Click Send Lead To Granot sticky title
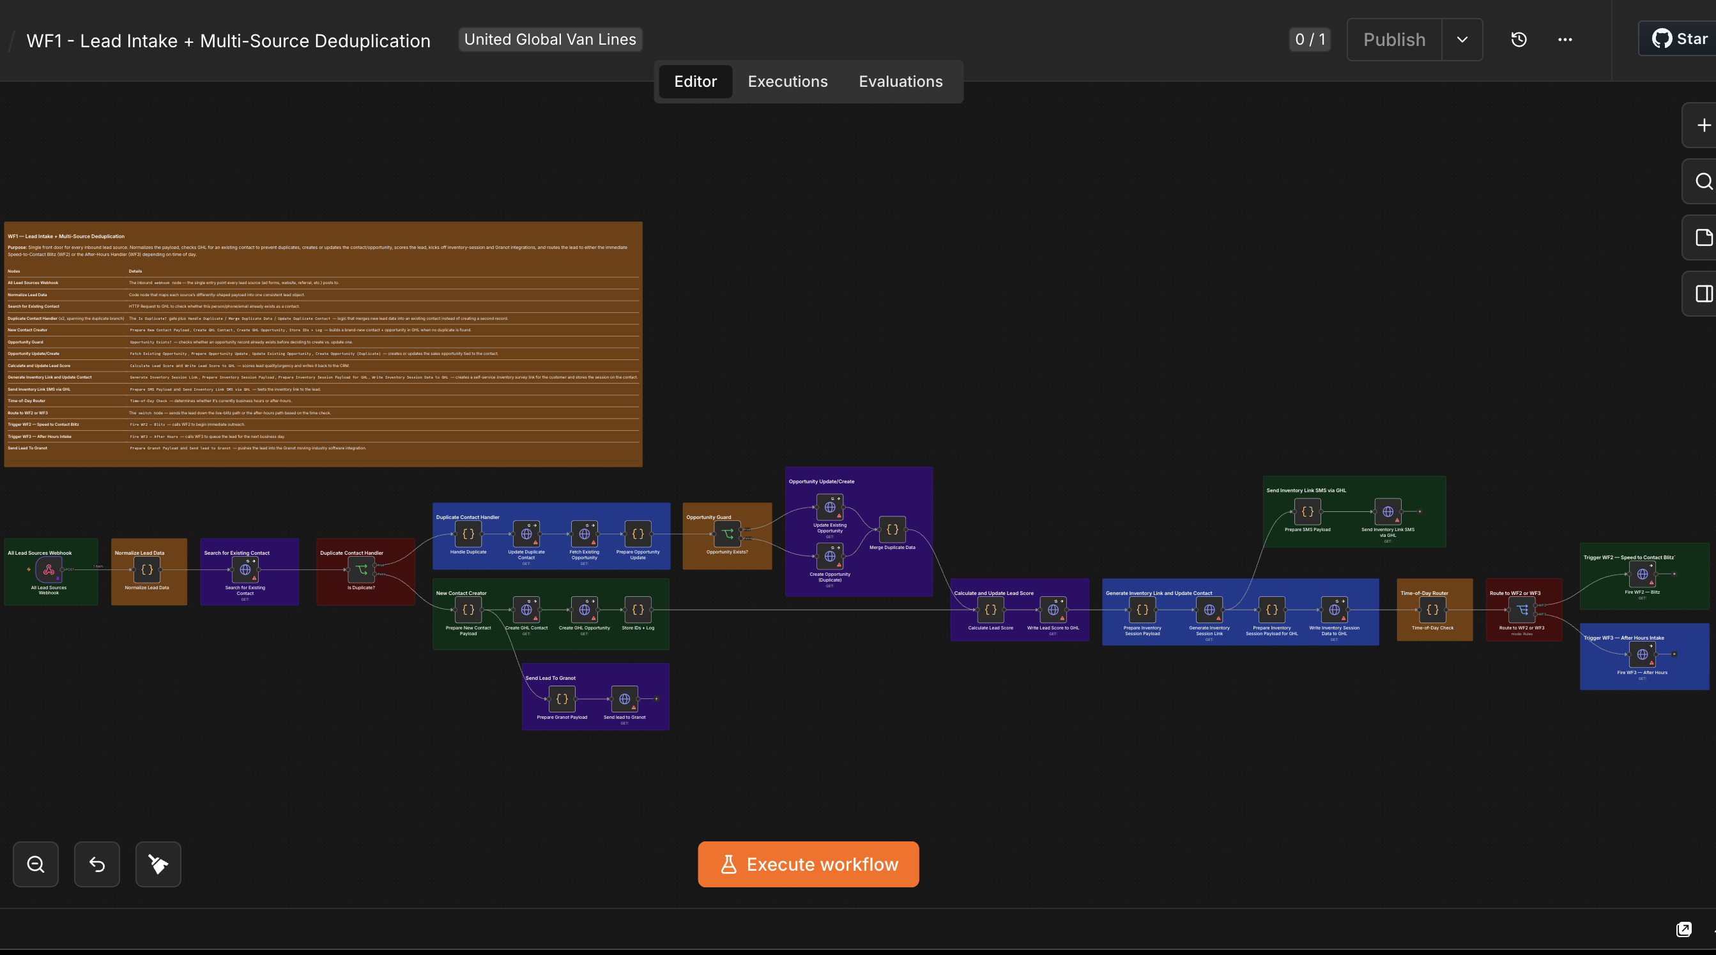 point(550,678)
